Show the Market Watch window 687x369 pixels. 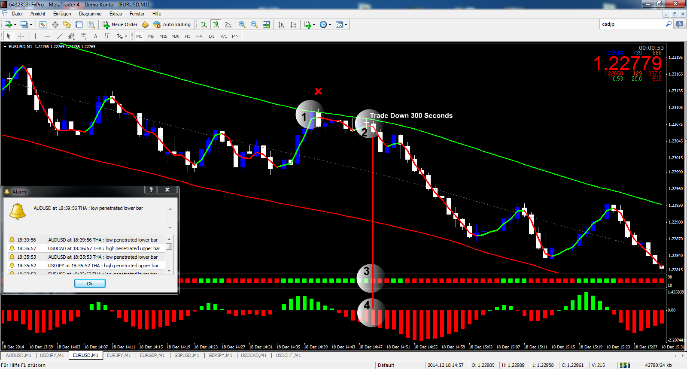coord(43,24)
